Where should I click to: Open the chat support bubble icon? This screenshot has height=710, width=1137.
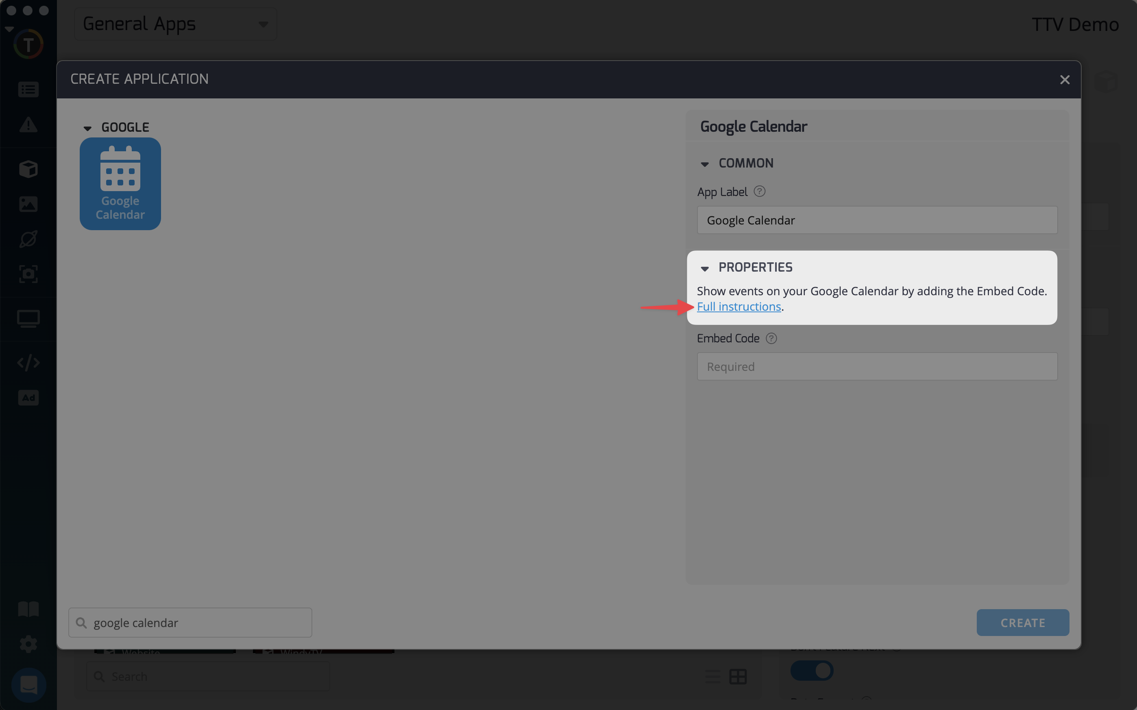tap(28, 685)
